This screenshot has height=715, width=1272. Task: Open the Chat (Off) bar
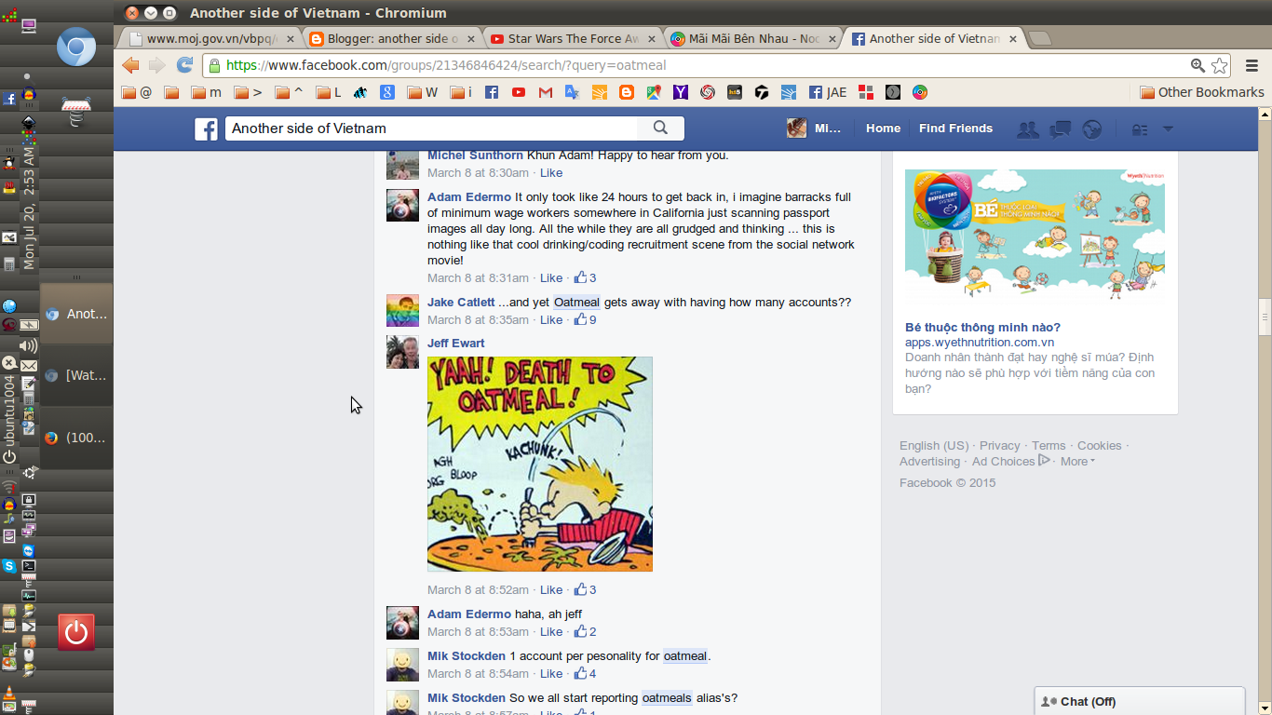1140,701
